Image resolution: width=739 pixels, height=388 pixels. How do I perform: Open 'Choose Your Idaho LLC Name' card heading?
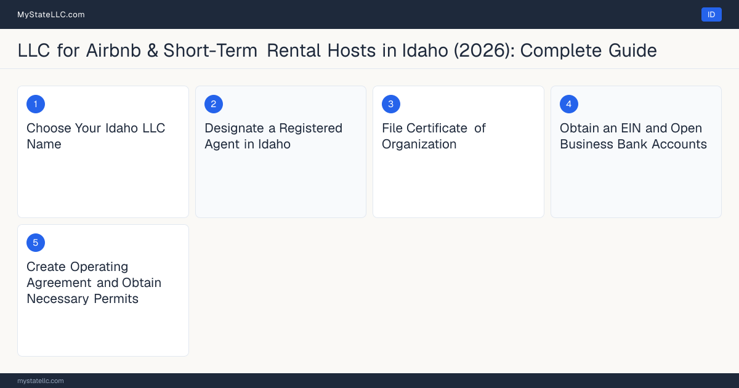click(96, 136)
